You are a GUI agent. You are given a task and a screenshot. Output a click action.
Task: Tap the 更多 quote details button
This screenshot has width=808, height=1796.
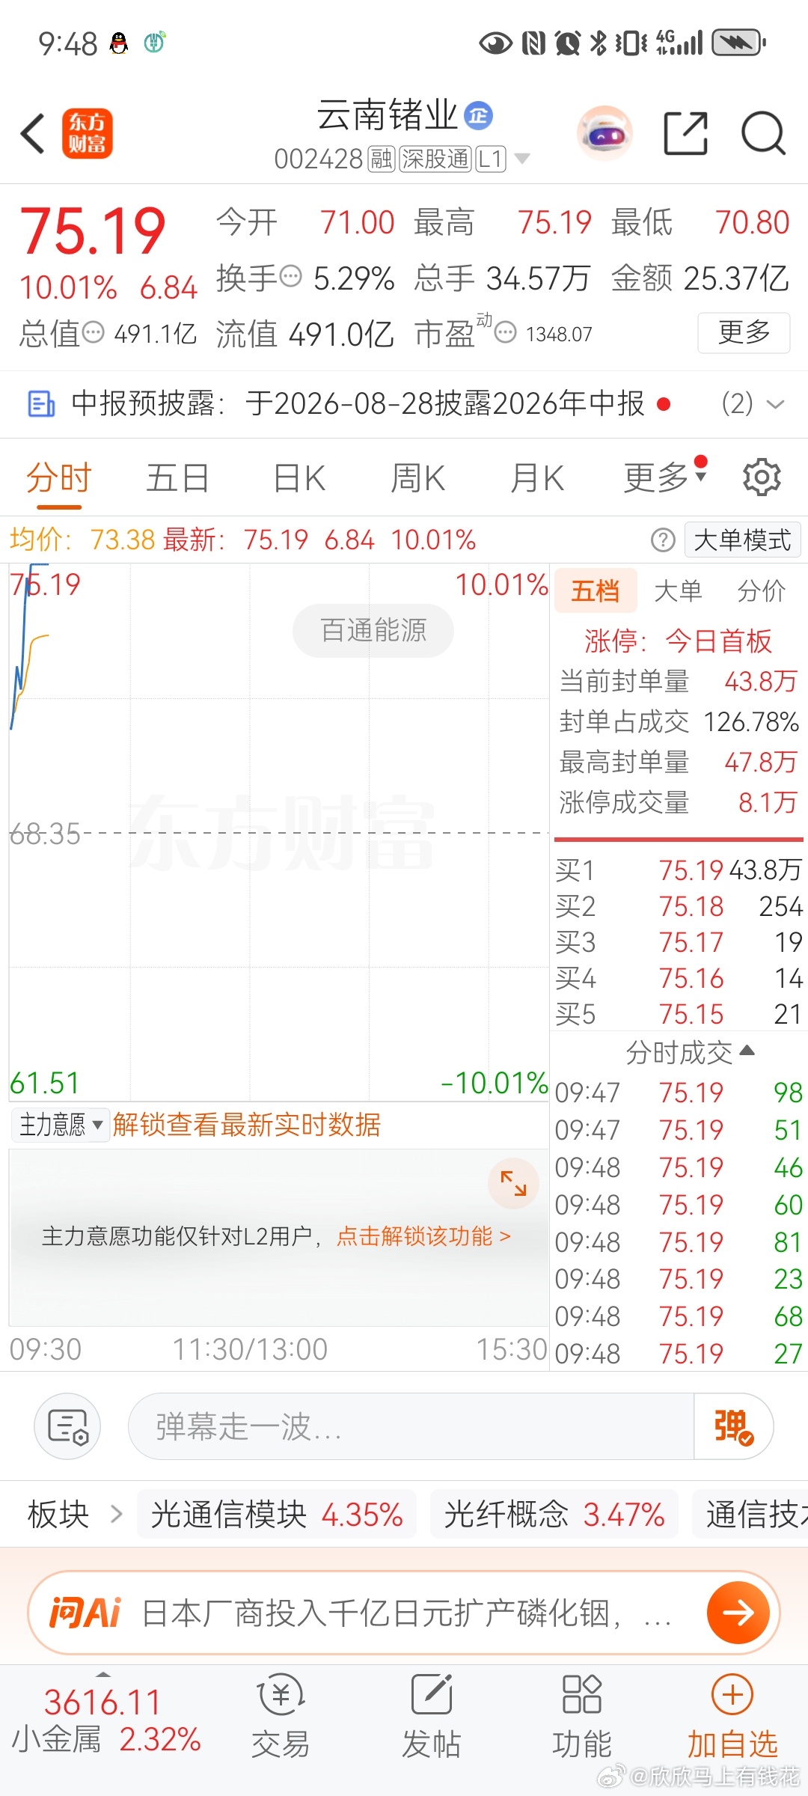(744, 332)
